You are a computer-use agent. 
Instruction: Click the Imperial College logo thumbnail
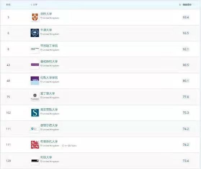click(35, 49)
